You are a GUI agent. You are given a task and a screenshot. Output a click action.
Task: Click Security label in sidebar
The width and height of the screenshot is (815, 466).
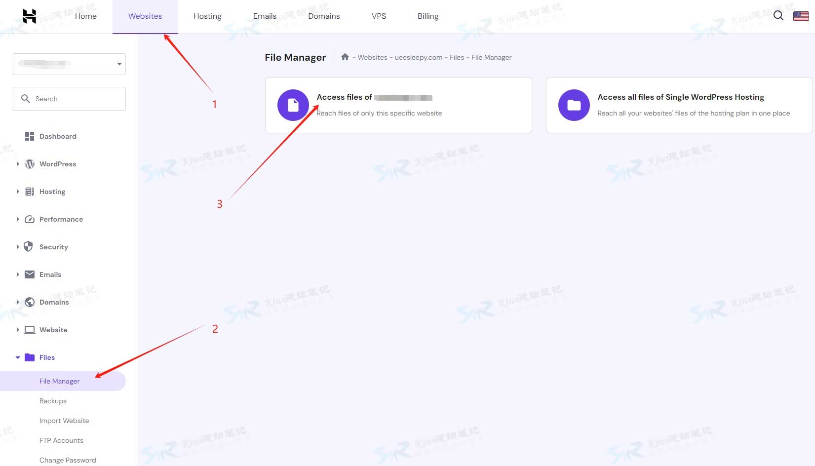(x=54, y=247)
